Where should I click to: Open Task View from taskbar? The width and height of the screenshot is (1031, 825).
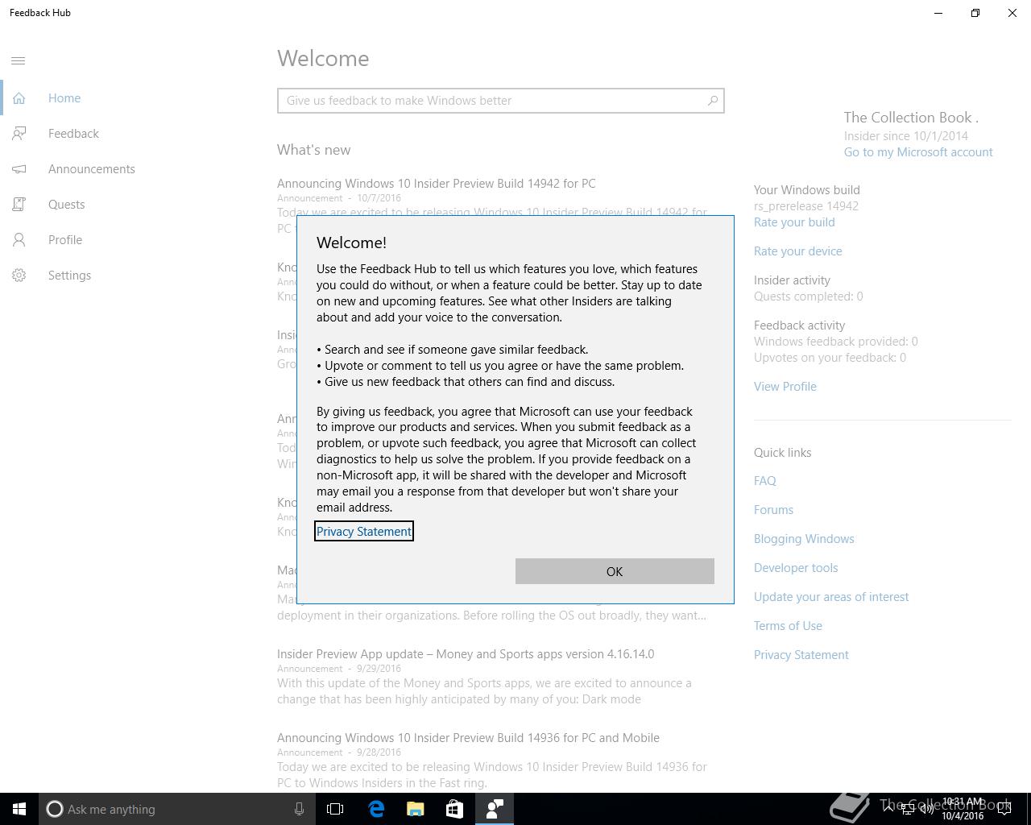pos(335,809)
